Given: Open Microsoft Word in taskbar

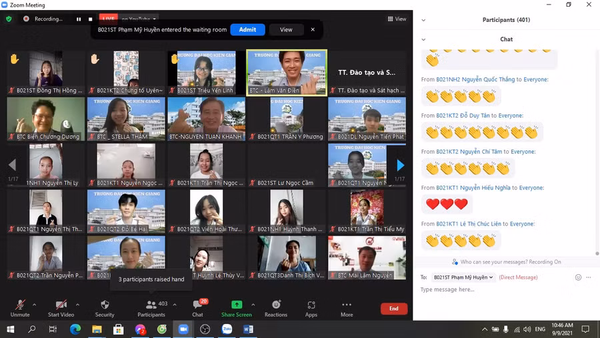Looking at the screenshot, I should (x=249, y=329).
